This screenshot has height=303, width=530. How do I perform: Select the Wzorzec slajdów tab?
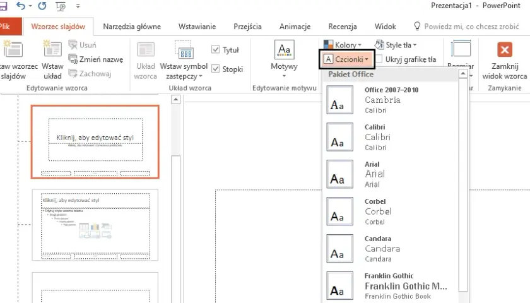(x=58, y=27)
